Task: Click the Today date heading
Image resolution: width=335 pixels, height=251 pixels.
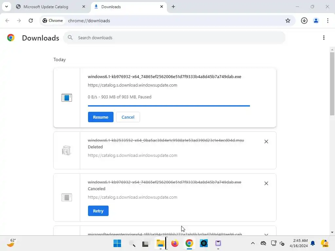Action: click(60, 59)
